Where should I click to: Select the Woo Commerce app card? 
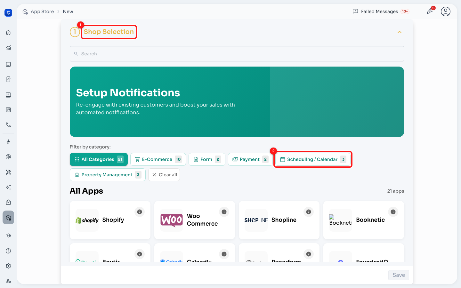tap(195, 220)
